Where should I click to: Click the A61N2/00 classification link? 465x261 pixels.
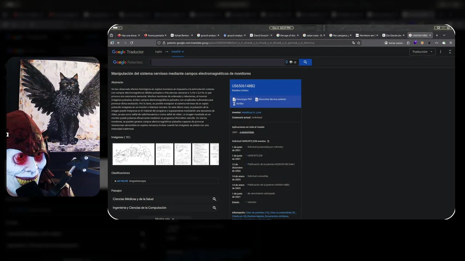tap(122, 181)
